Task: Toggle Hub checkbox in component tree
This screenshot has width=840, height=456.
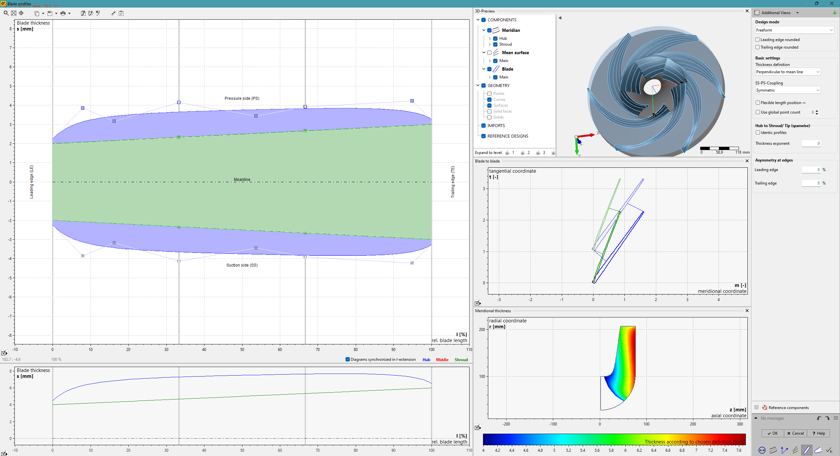Action: click(x=495, y=38)
